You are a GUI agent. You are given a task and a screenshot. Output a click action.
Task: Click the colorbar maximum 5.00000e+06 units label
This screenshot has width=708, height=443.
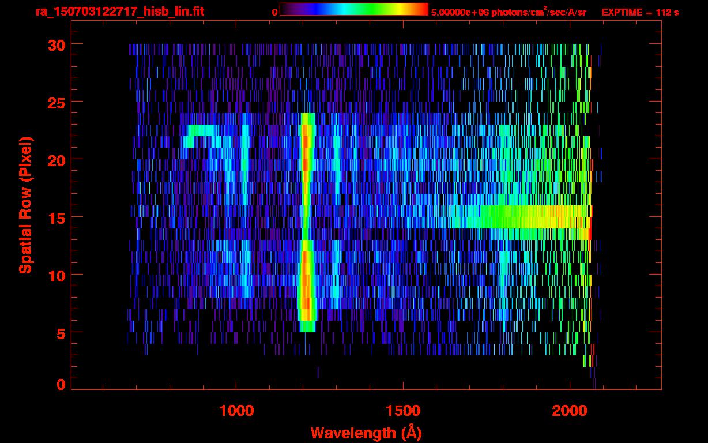pyautogui.click(x=509, y=12)
